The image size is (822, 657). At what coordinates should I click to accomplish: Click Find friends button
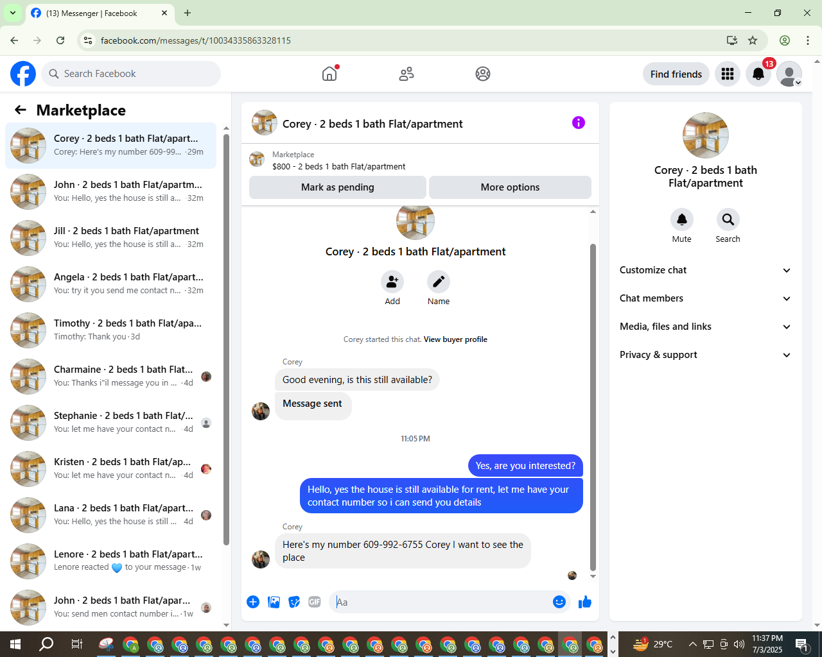[676, 74]
